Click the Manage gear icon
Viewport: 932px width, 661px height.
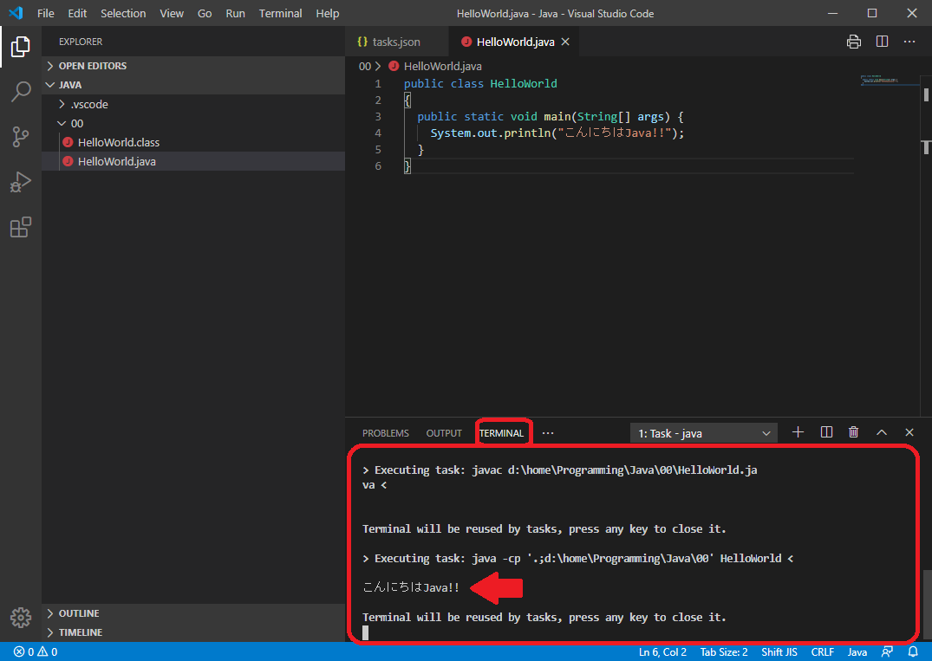[x=21, y=617]
